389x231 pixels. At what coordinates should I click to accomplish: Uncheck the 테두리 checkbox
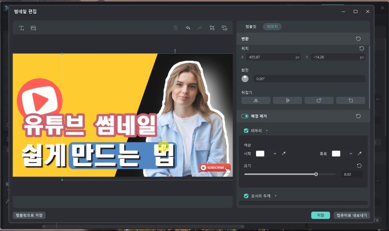tap(246, 131)
